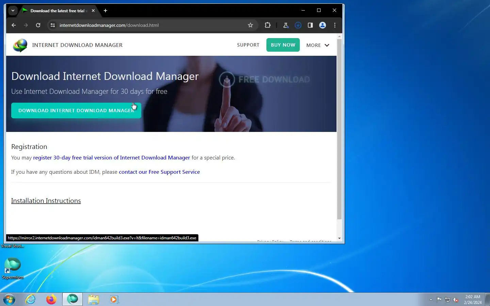Open the Extensions puzzle icon
The width and height of the screenshot is (490, 306).
[268, 25]
